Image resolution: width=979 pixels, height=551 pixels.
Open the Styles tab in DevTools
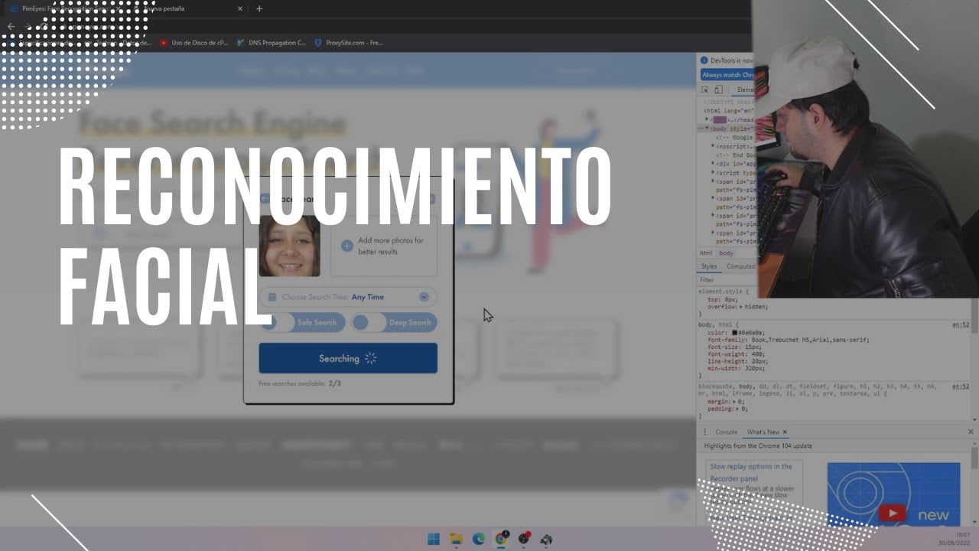click(x=709, y=266)
